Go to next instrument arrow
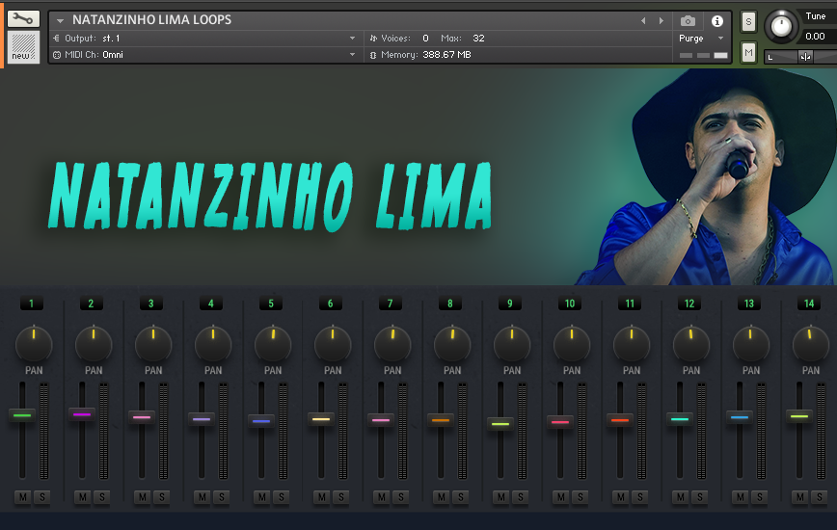 pos(661,21)
